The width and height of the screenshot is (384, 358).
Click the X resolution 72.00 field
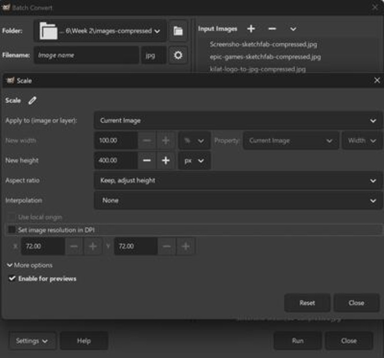(x=43, y=246)
